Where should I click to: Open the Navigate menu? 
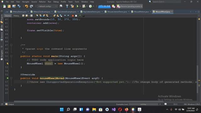pyautogui.click(x=26, y=2)
